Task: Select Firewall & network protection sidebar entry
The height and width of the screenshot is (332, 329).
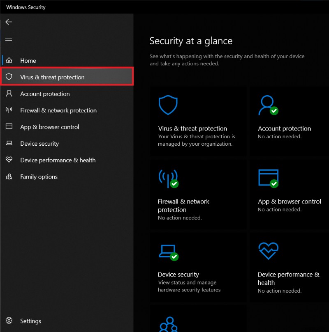Action: [58, 110]
